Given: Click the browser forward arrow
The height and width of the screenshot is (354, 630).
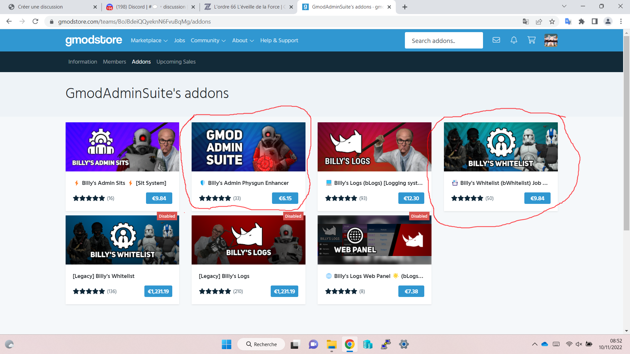Looking at the screenshot, I should click(22, 21).
